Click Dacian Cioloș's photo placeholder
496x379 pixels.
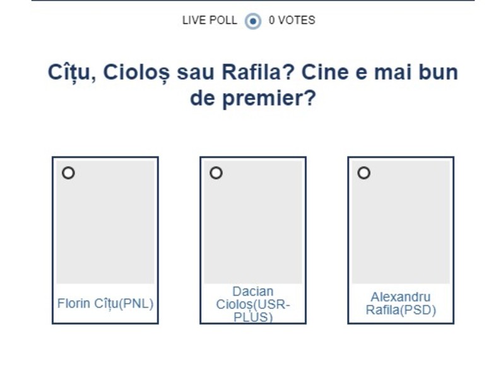[x=252, y=227]
